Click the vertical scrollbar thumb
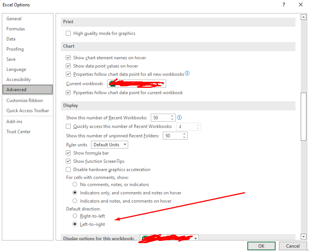This screenshot has width=309, height=251. click(x=303, y=116)
